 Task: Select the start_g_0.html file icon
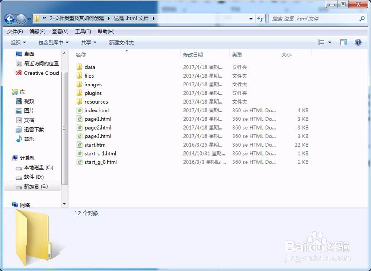coord(80,162)
